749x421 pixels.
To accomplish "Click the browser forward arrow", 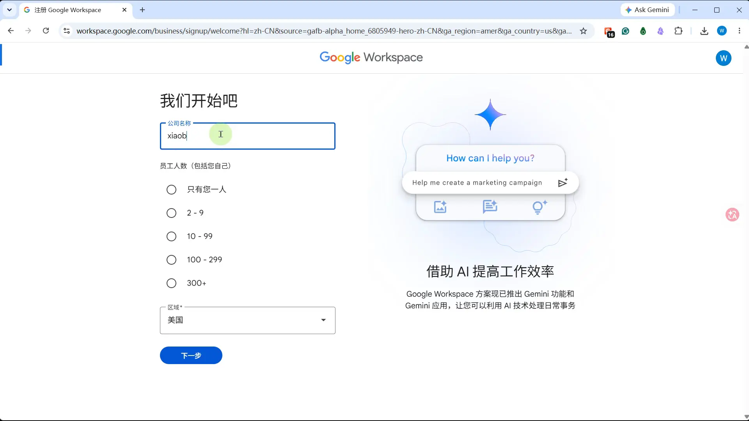I will coord(28,31).
